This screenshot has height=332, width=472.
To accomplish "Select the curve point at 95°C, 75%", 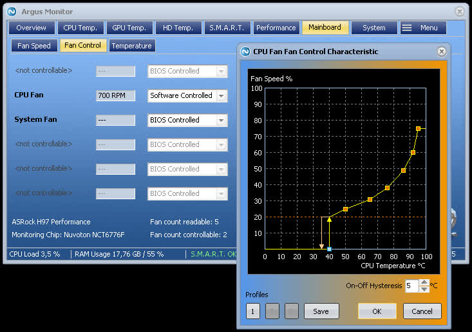I will [418, 129].
